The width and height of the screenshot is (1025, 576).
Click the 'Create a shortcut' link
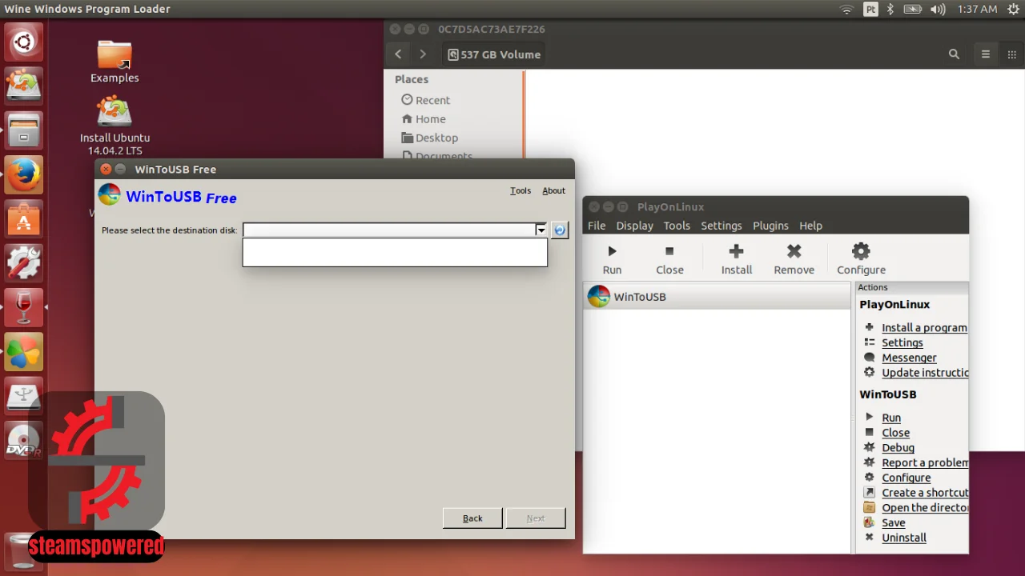coord(925,493)
